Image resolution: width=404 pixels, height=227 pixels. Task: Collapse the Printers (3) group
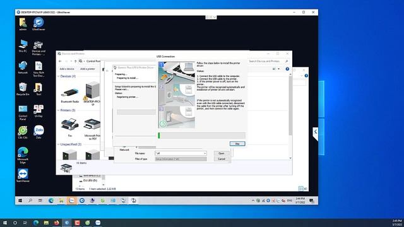[x=59, y=110]
